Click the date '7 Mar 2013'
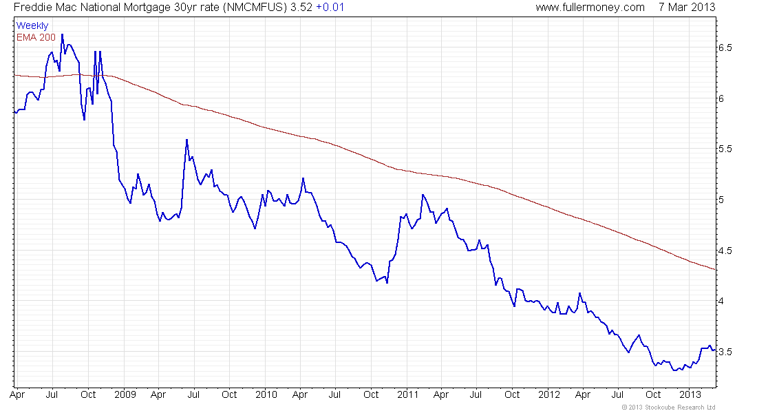This screenshot has height=413, width=757. [687, 8]
